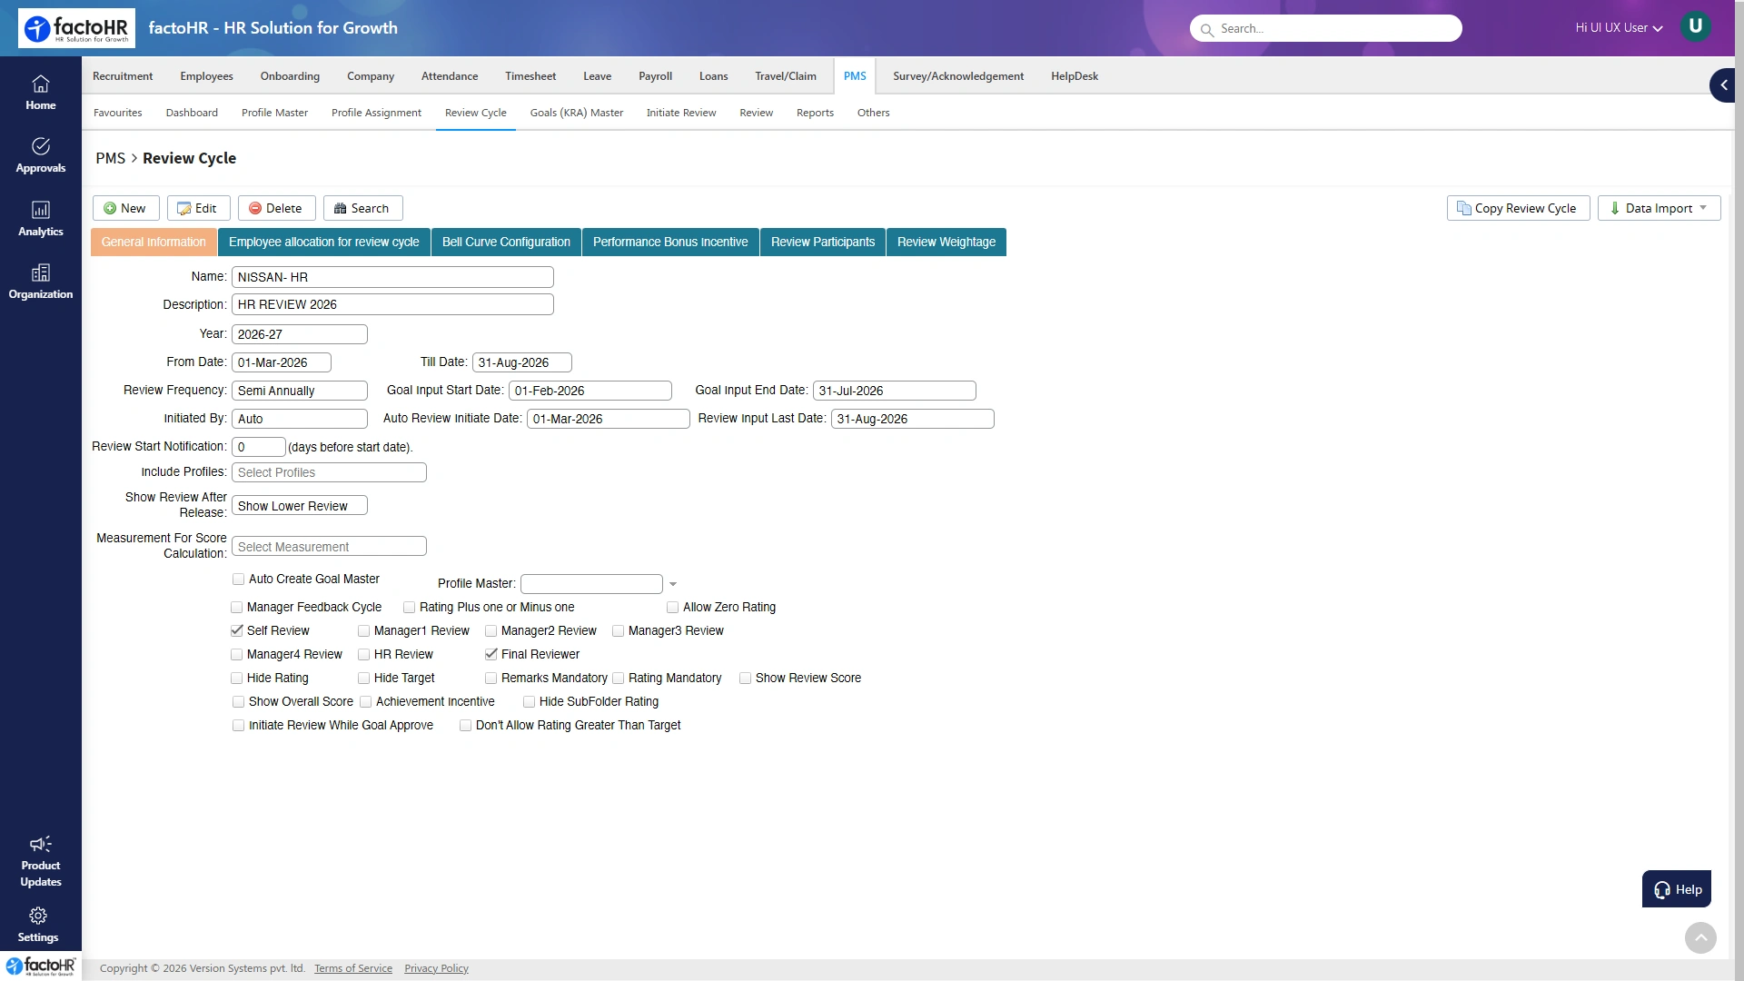
Task: Open the Review Participants tab
Action: pos(823,242)
